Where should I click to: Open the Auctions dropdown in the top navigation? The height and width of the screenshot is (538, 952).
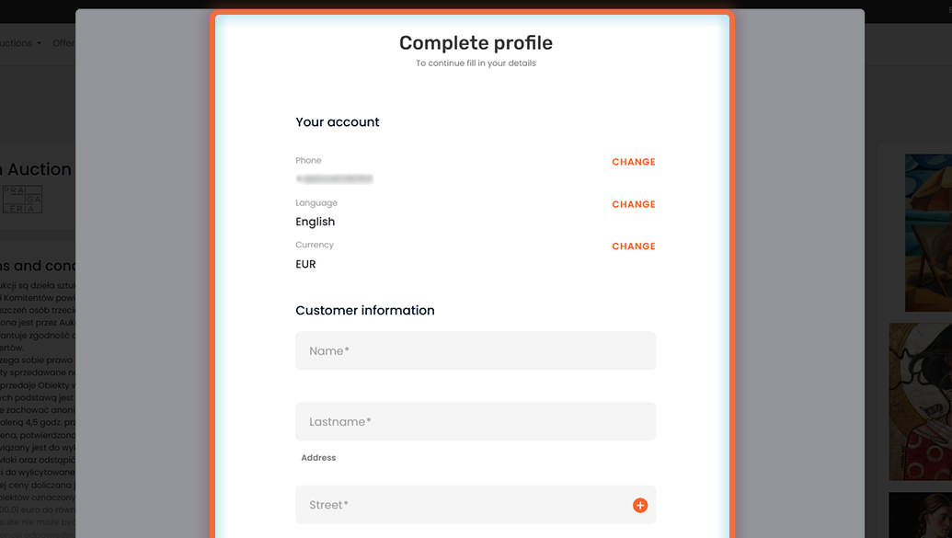point(20,43)
